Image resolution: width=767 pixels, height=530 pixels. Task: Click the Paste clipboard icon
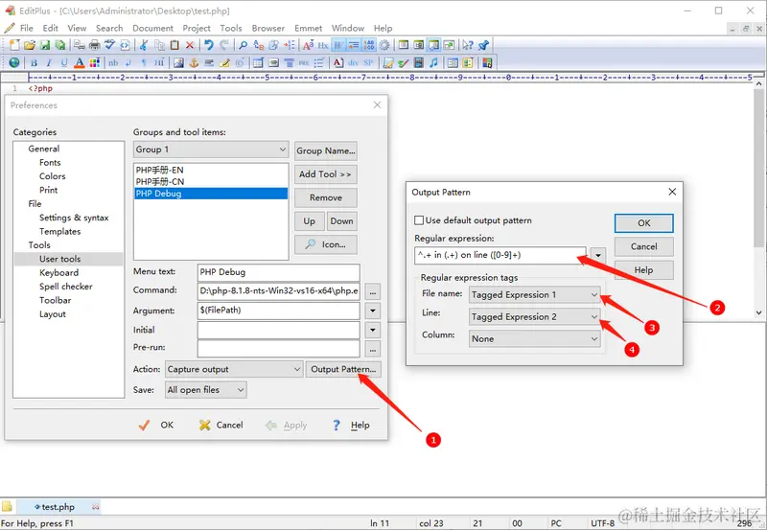point(174,45)
